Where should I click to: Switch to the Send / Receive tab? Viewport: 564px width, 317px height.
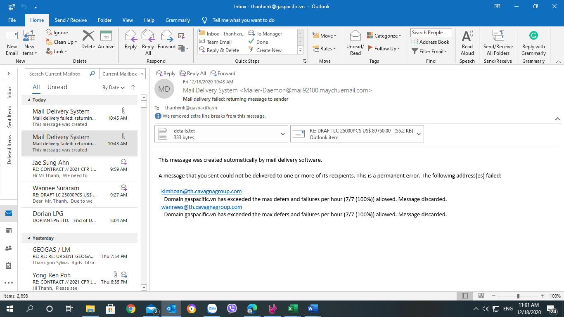[x=71, y=20]
